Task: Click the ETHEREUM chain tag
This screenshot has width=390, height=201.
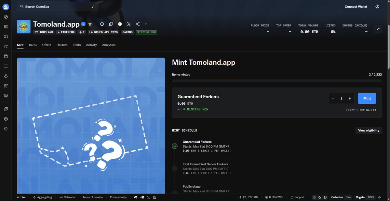Action: [x=66, y=32]
